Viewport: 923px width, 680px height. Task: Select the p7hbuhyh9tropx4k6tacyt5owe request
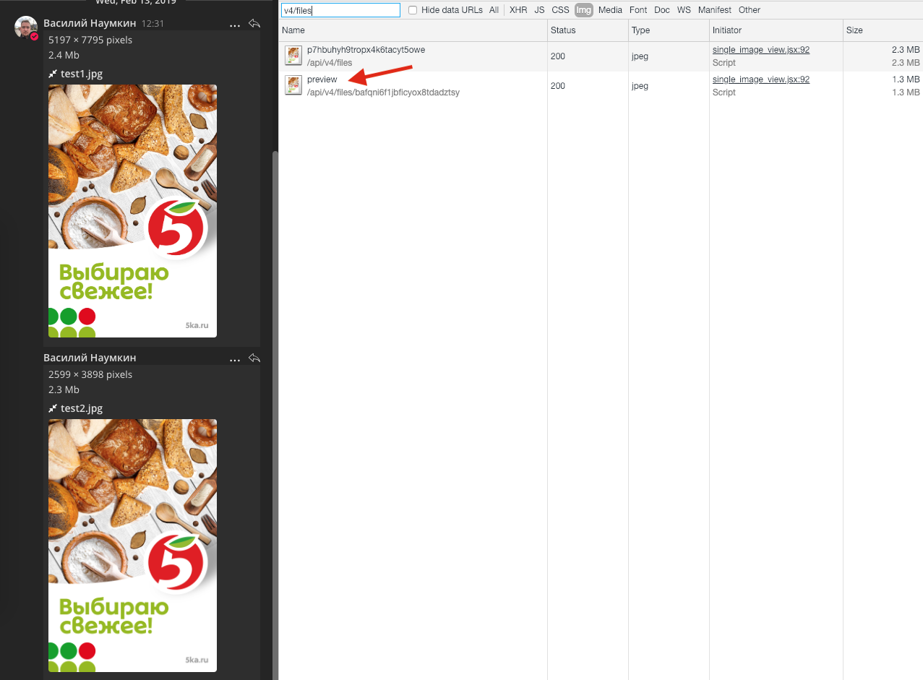click(x=601, y=56)
